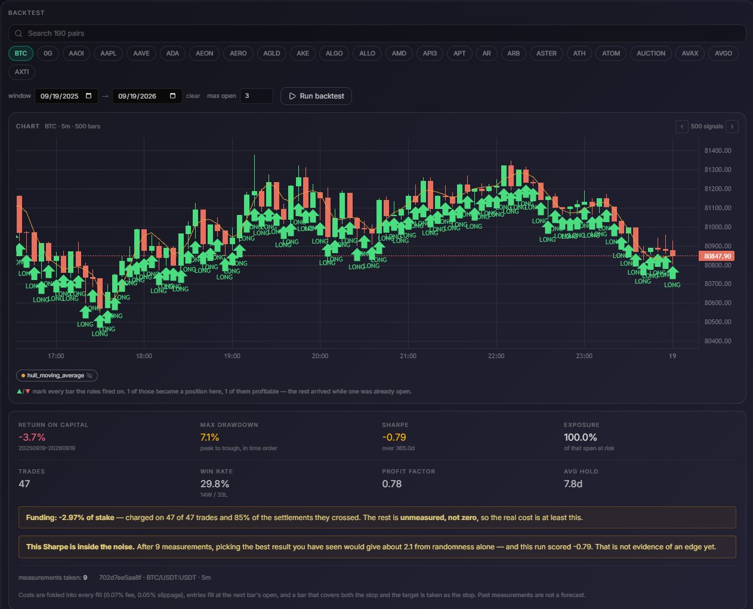753x609 pixels.
Task: Click the -3.7% return on capital value
Action: [x=32, y=438]
